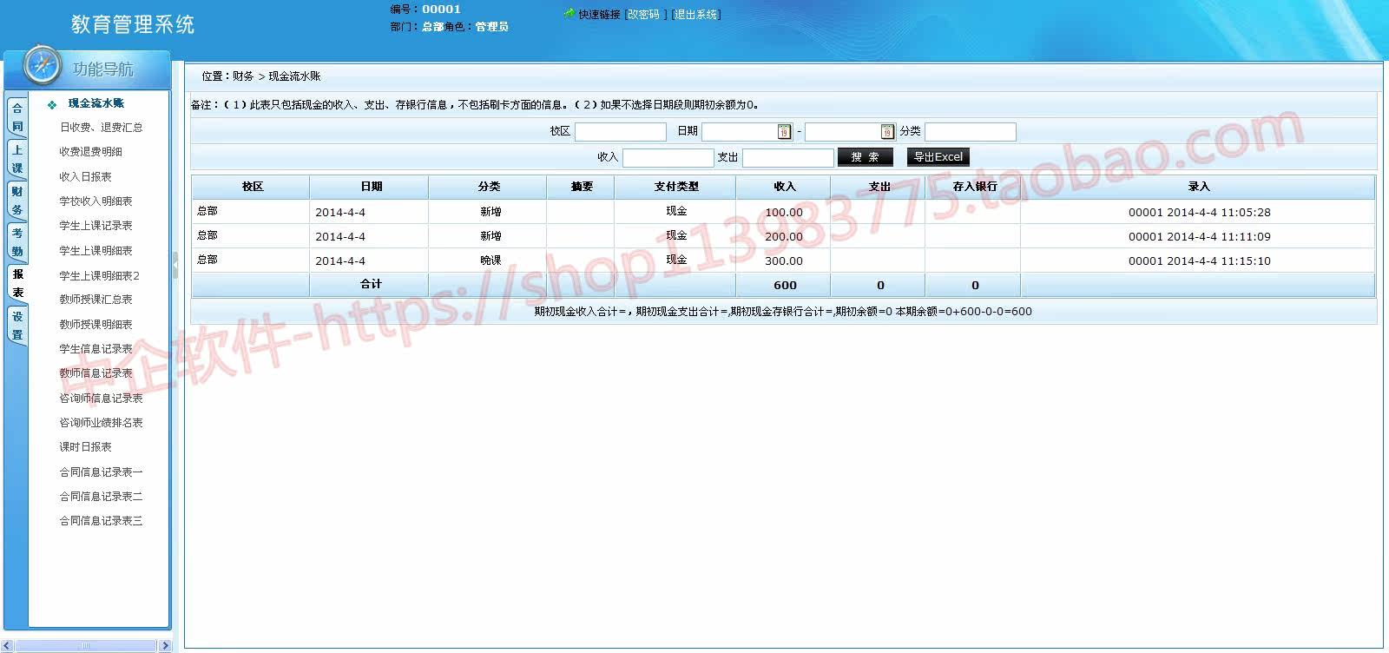Open 收入日报表 report

(x=85, y=177)
